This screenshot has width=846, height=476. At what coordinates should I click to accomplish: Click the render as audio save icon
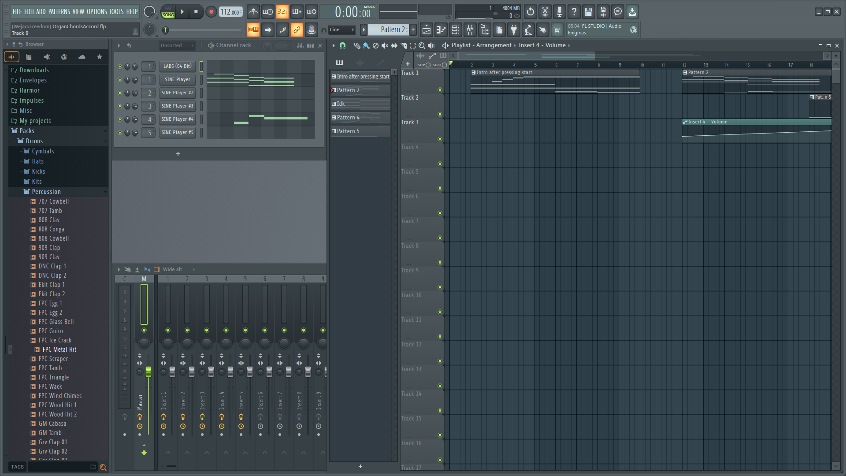[x=603, y=12]
